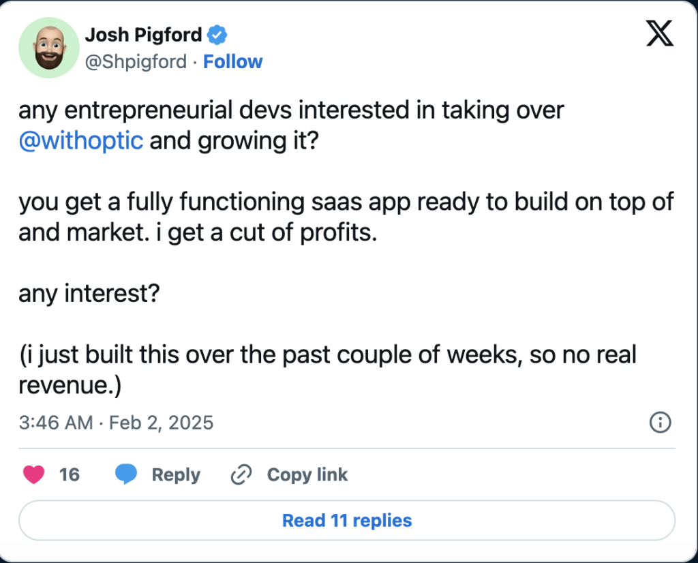Click the blue verified badge
Viewport: 698px width, 563px height.
pos(217,35)
